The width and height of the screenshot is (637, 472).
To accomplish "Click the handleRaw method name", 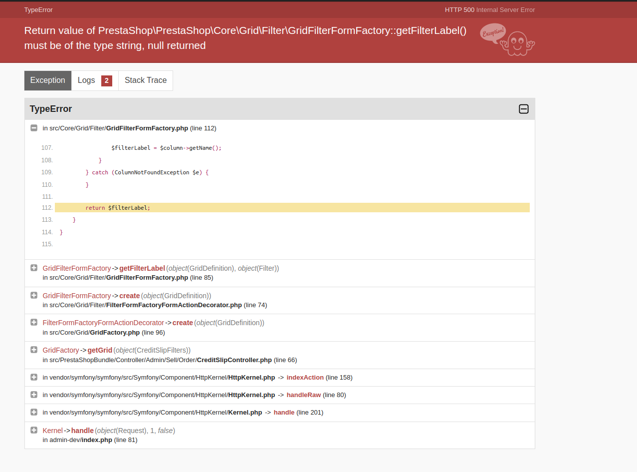I will (304, 395).
